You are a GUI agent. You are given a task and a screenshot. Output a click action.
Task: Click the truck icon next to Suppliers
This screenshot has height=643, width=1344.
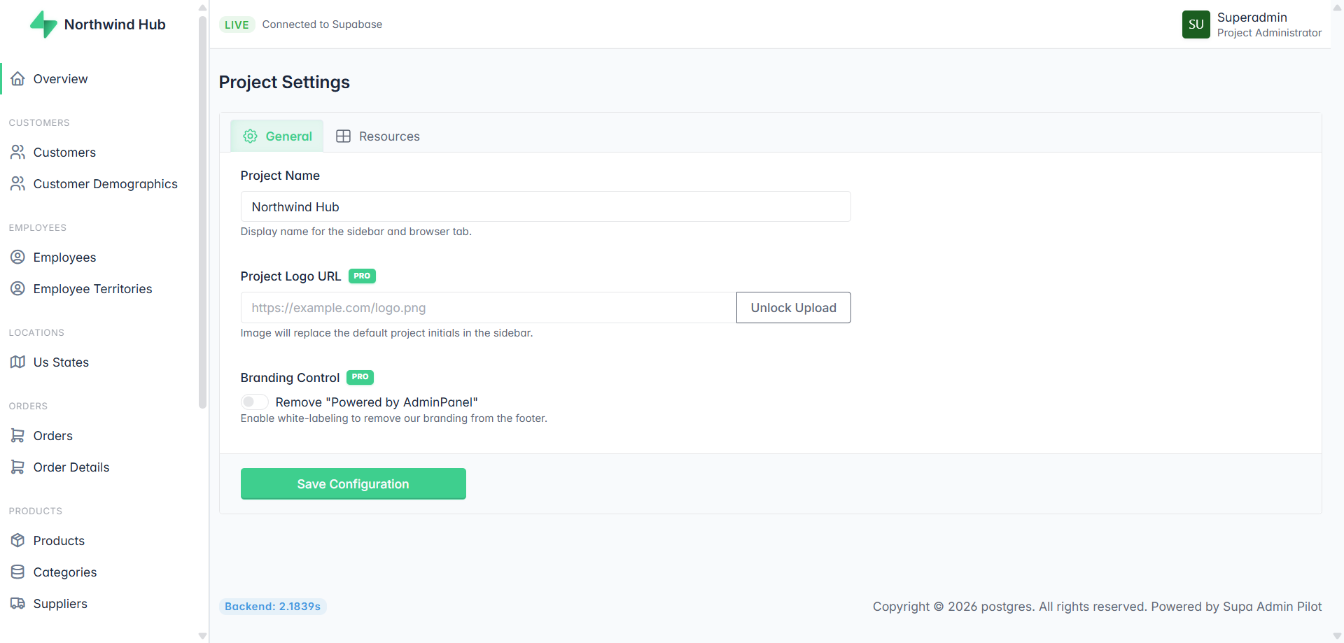tap(18, 604)
